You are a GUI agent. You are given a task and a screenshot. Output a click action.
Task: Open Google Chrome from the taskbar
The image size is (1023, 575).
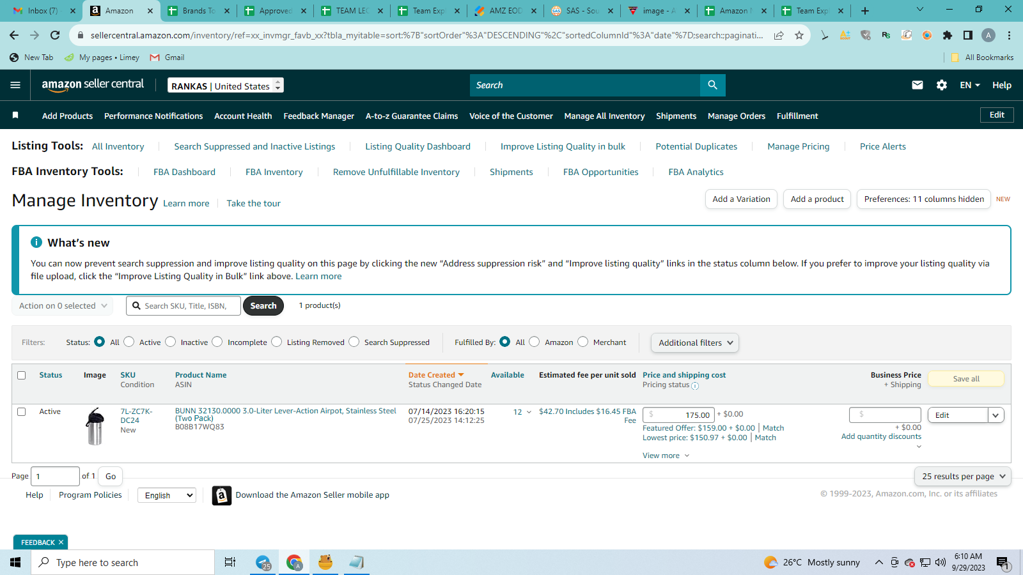click(294, 562)
